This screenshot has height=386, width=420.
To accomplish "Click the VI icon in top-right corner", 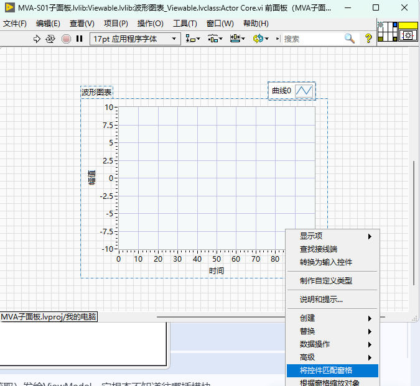I will click(408, 32).
